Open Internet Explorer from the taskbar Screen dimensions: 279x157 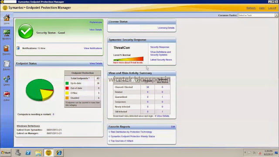coord(59,153)
